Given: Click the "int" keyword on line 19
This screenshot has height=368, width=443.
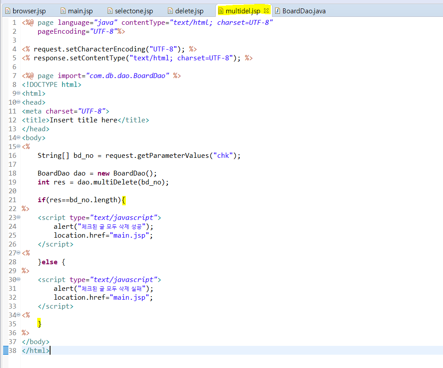Looking at the screenshot, I should (x=43, y=182).
